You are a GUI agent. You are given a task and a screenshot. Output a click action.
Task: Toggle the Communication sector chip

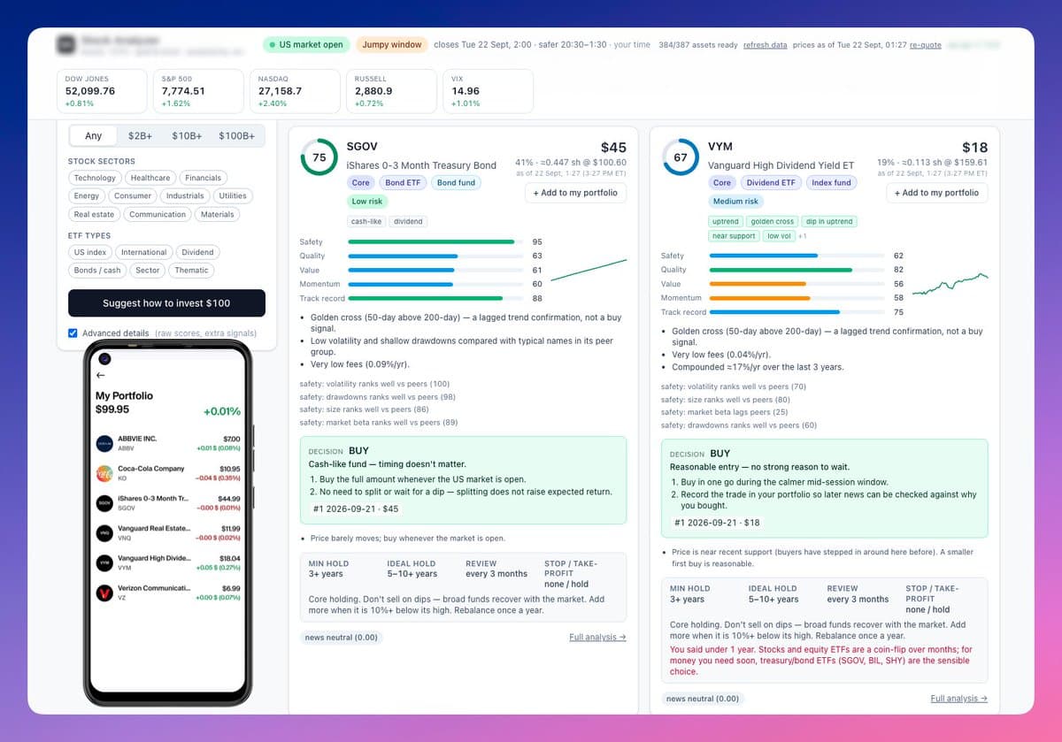tap(158, 215)
